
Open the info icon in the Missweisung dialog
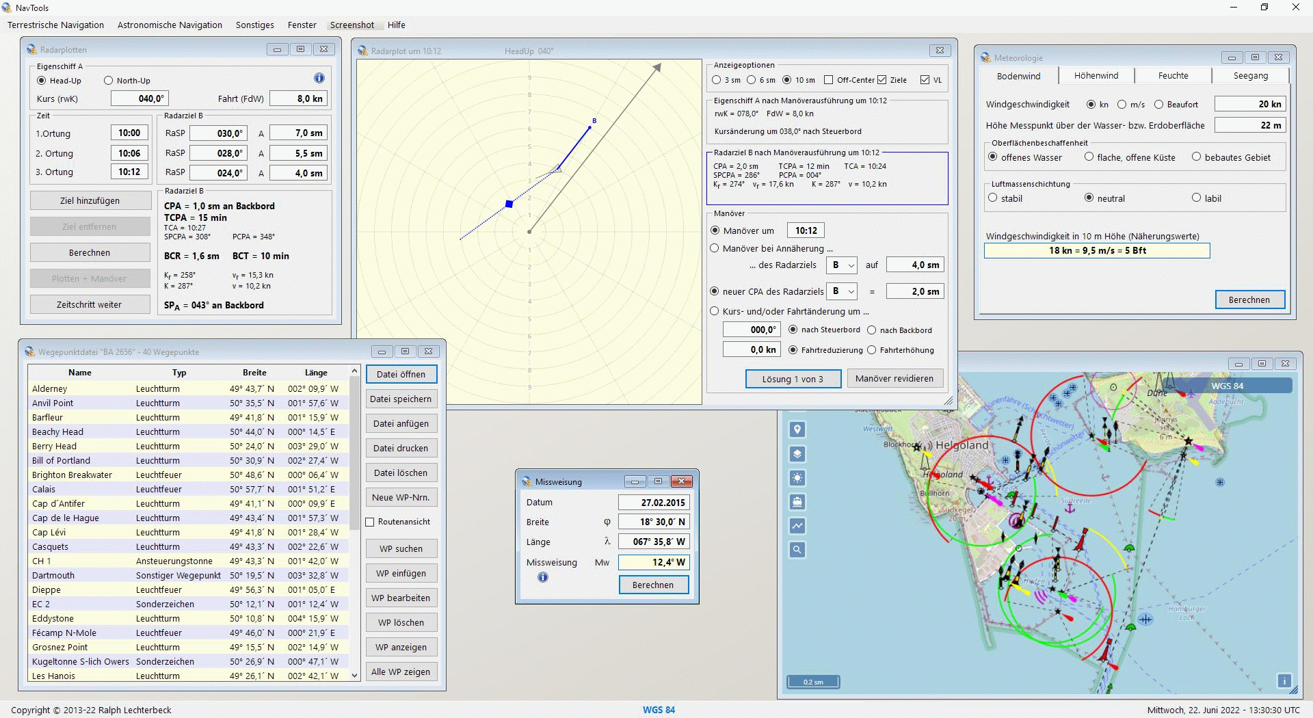(x=542, y=577)
